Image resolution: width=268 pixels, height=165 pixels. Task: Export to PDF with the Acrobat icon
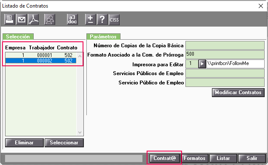point(34,19)
